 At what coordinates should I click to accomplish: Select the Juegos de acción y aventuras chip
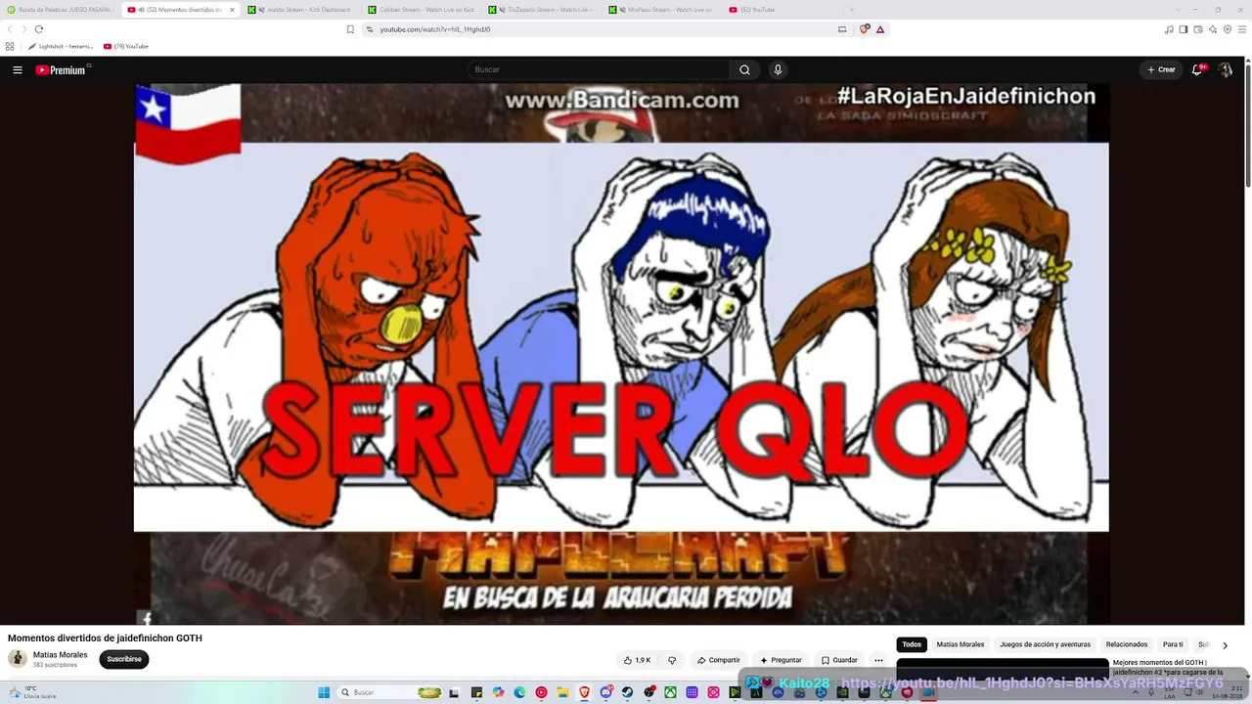(x=1045, y=644)
